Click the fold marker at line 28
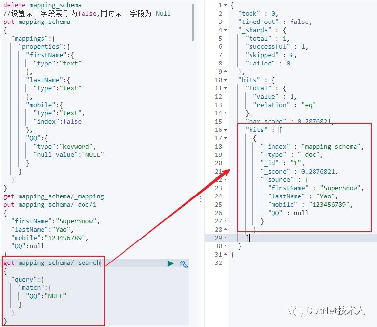This screenshot has height=327, width=377. (225, 230)
